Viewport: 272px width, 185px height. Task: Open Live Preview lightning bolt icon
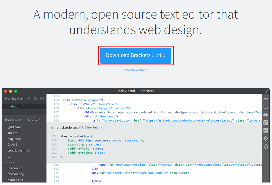[x=266, y=99]
